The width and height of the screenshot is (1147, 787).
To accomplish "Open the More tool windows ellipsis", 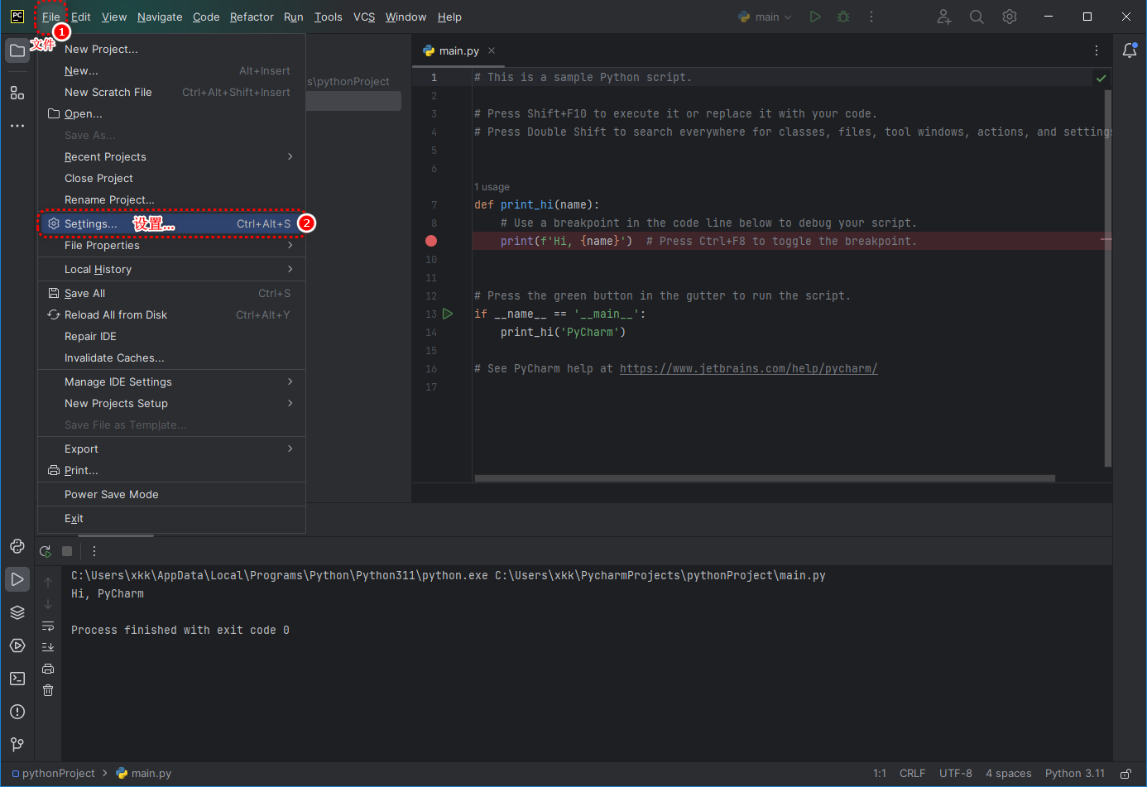I will (x=17, y=126).
